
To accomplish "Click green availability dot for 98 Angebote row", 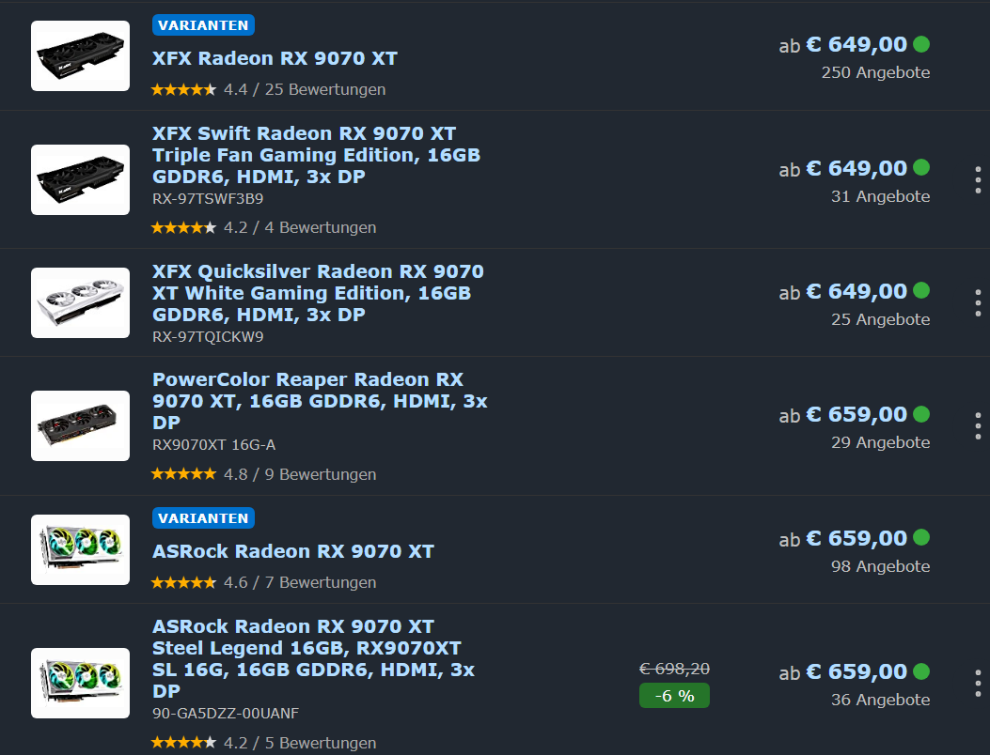I will 921,537.
